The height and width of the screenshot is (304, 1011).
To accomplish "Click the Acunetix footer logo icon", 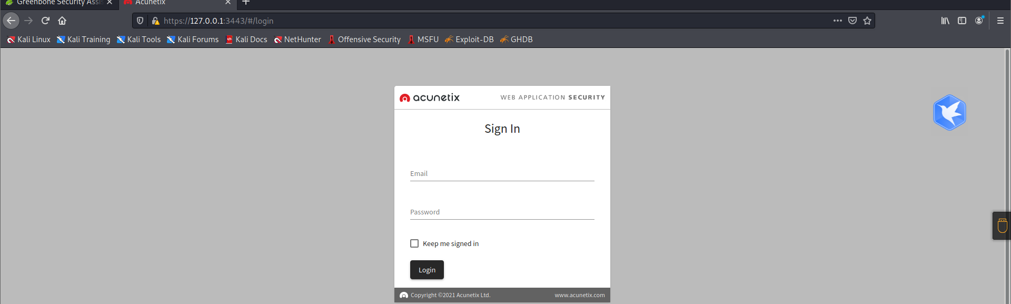I will tap(404, 295).
